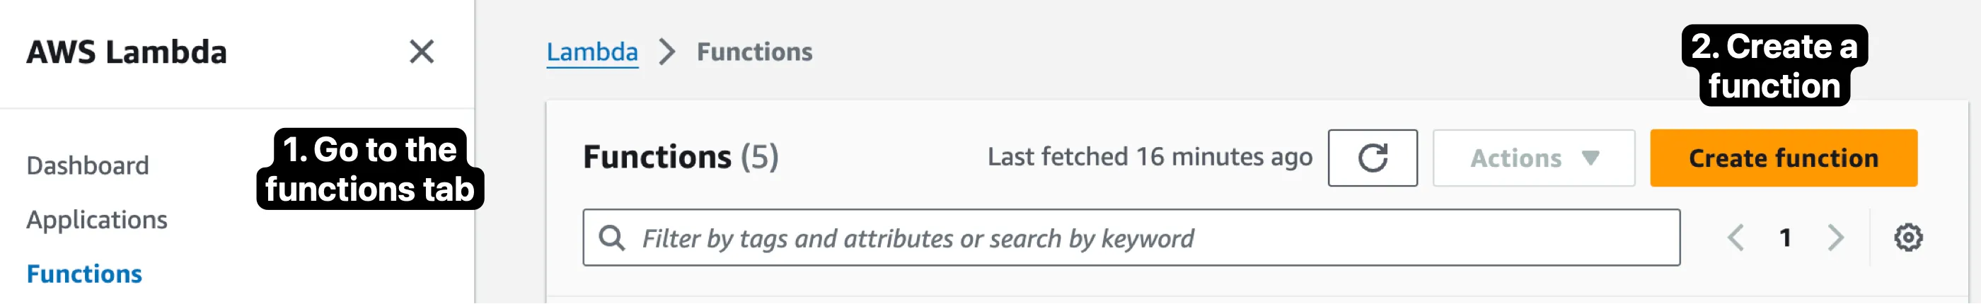Expand the Actions dropdown menu

(1533, 158)
